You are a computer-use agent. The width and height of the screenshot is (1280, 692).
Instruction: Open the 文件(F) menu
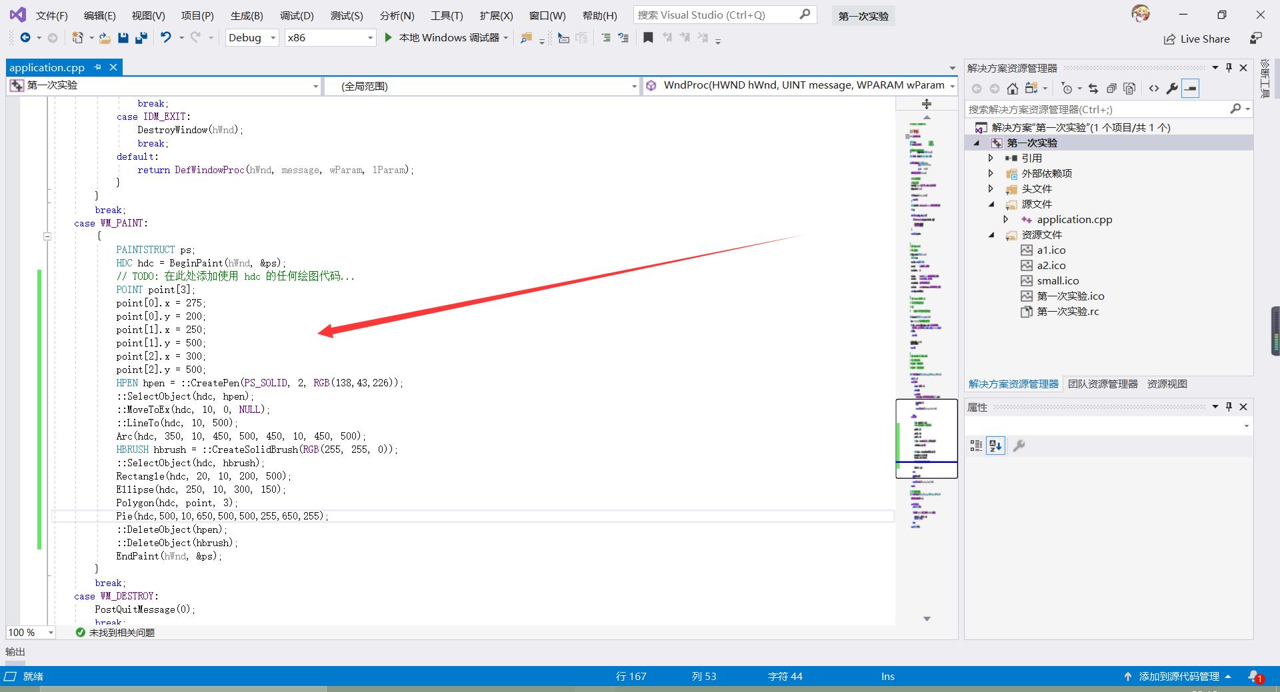(x=51, y=15)
